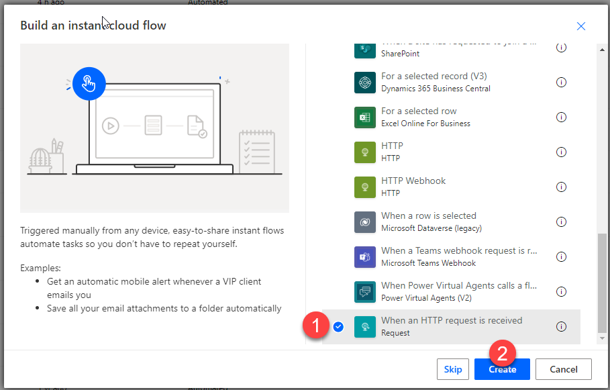Choose 'When a row is selected' trigger
The image size is (610, 390).
tap(428, 216)
